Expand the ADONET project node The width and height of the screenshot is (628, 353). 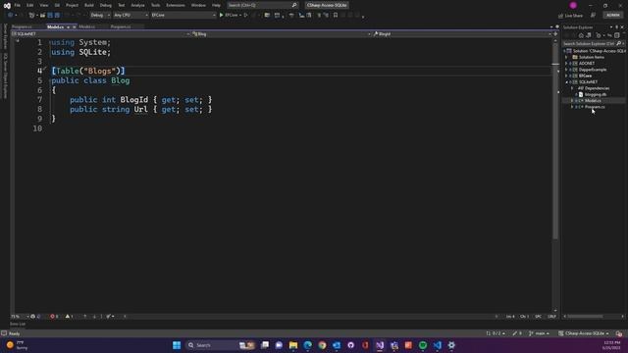566,63
